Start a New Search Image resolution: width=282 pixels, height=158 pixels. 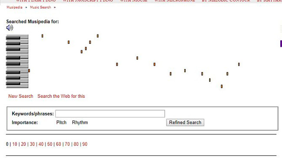pyautogui.click(x=21, y=96)
